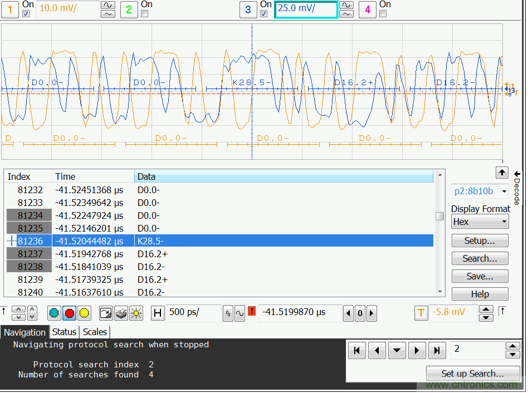528x393 pixels.
Task: Enable channel 4 On checkbox
Action: pyautogui.click(x=383, y=14)
